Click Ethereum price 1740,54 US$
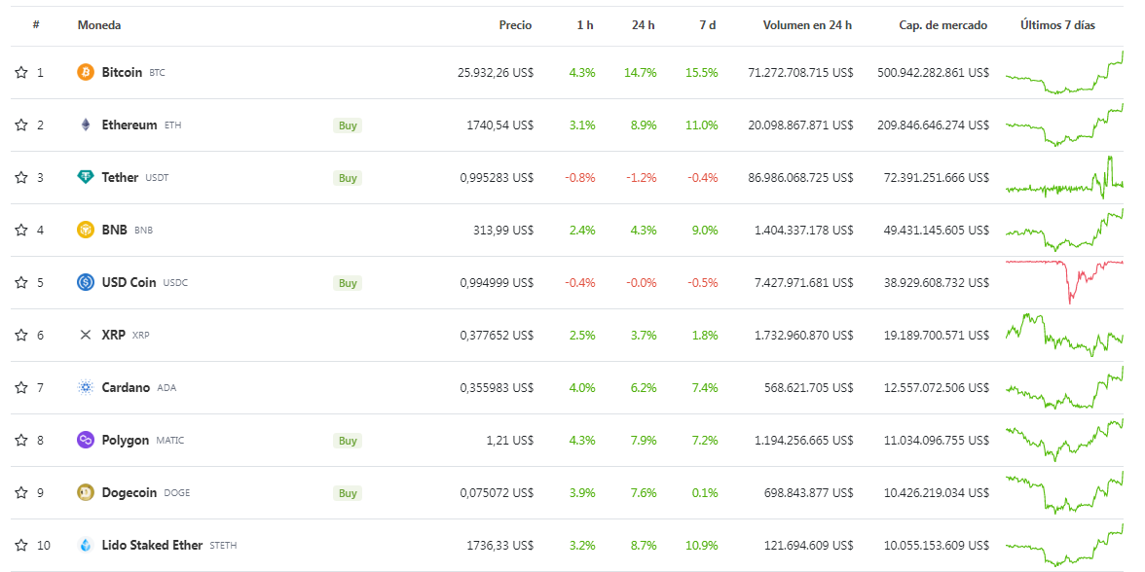 point(499,125)
